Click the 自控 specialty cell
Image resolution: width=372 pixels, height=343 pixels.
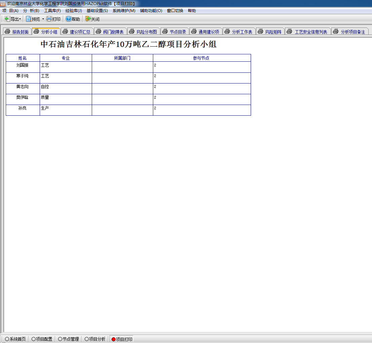tap(66, 89)
